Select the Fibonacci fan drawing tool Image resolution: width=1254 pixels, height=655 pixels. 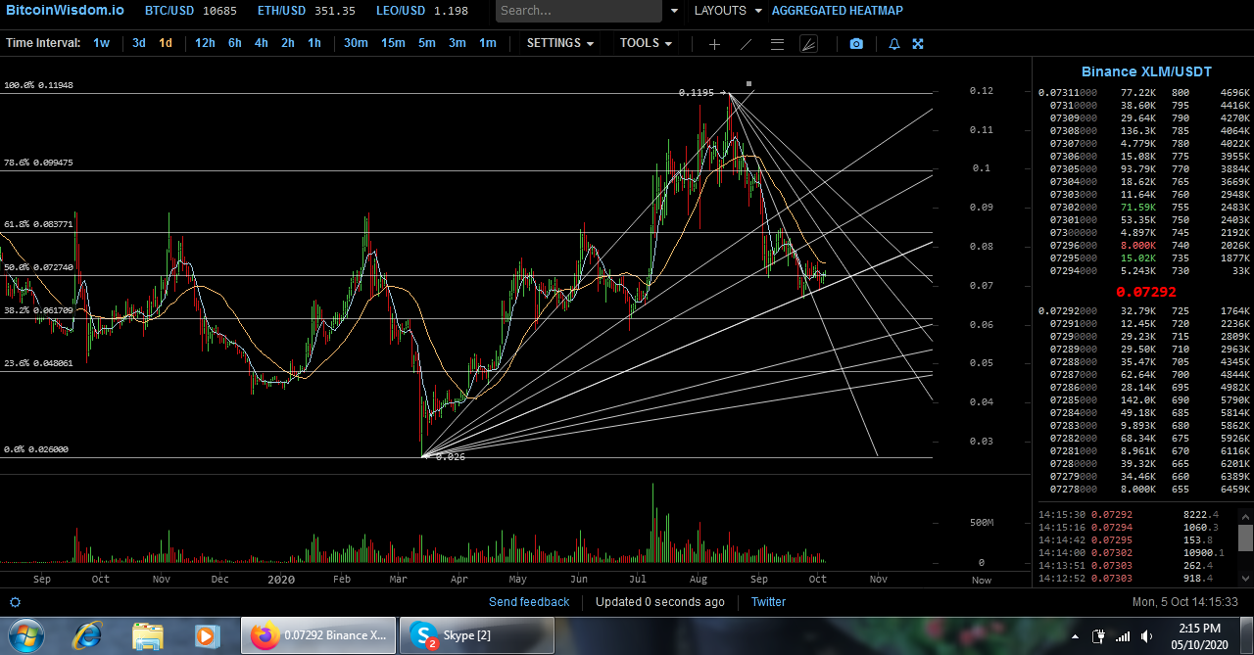808,44
